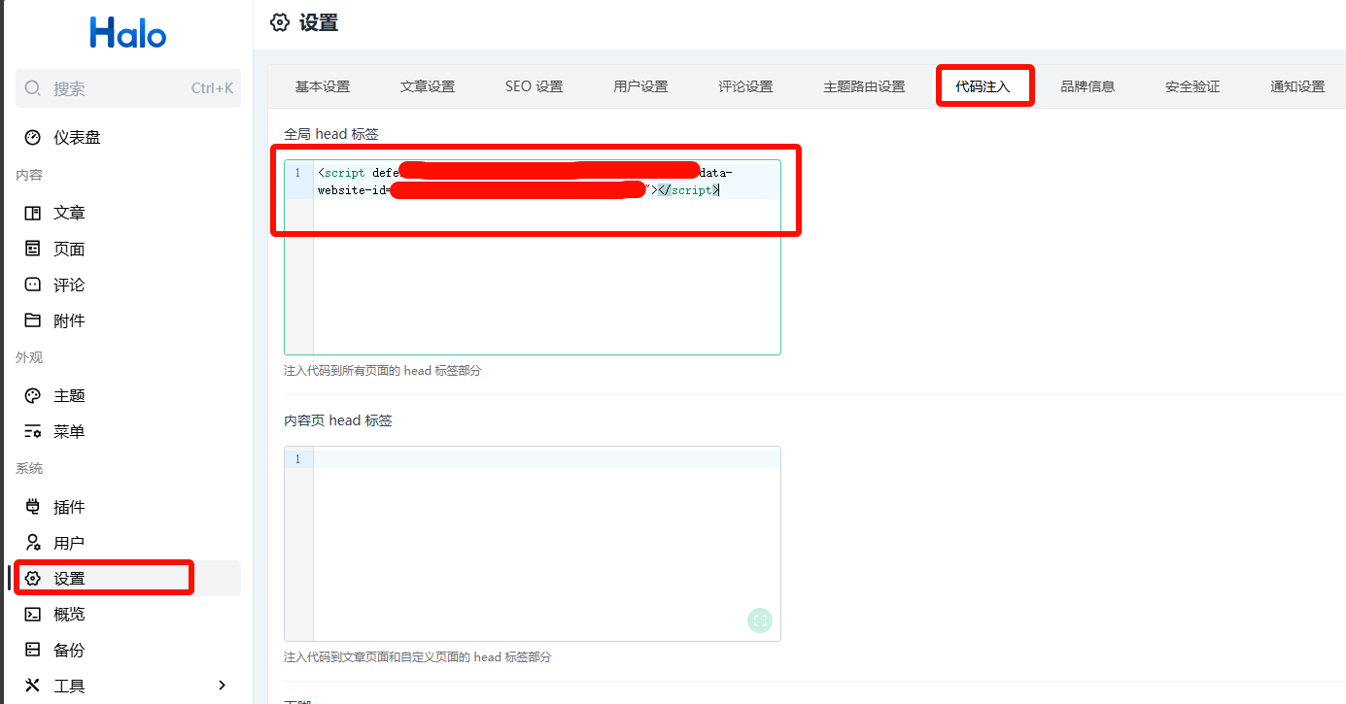The height and width of the screenshot is (704, 1346).
Task: Switch to the 安全验证 tab
Action: [1193, 86]
